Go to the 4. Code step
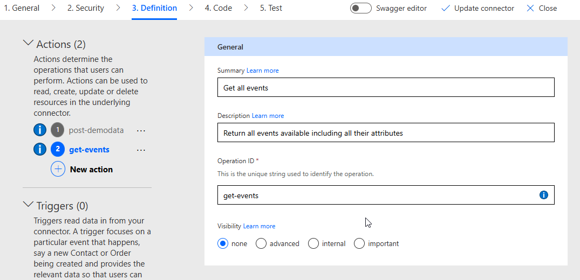Screen dimensions: 580x280 coord(218,8)
